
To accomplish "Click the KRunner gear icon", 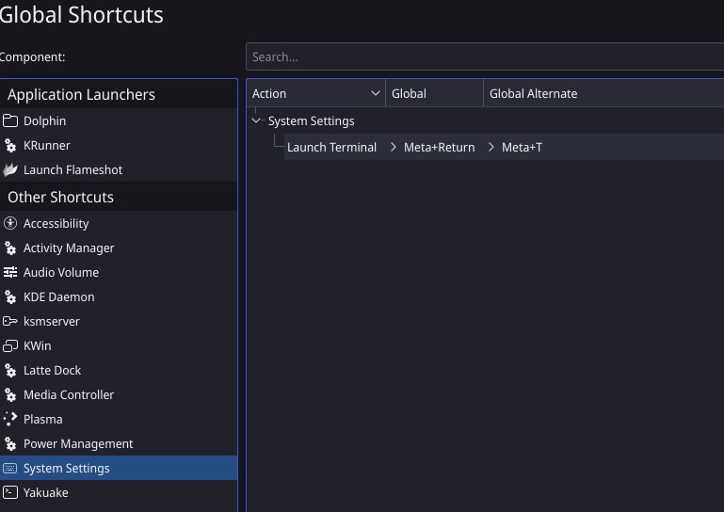I will coord(10,146).
